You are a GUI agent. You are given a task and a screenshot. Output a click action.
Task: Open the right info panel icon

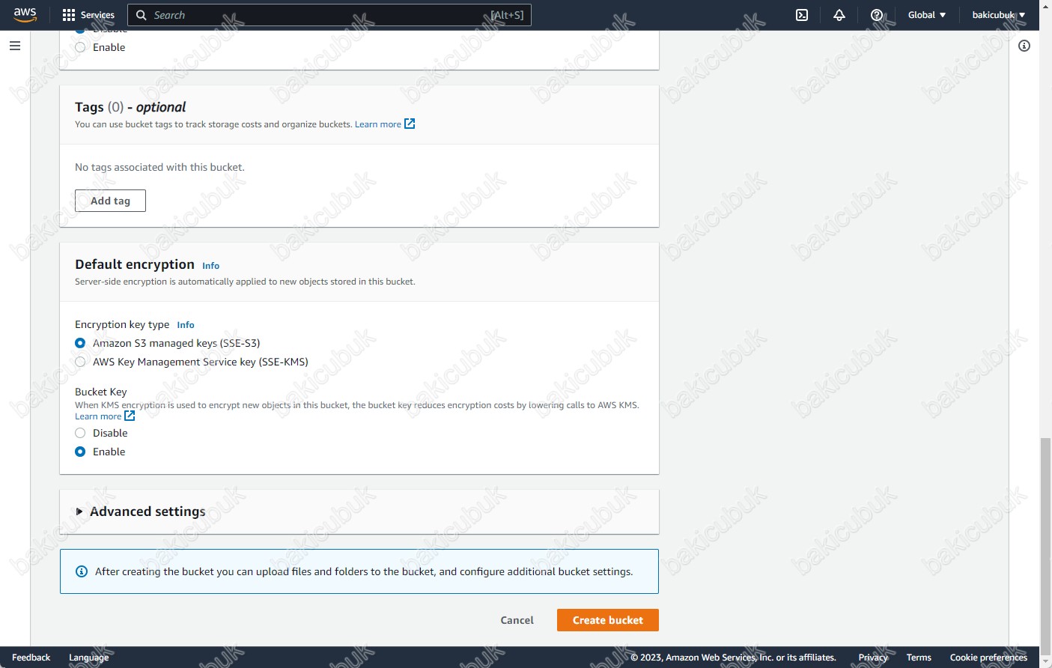(1024, 46)
